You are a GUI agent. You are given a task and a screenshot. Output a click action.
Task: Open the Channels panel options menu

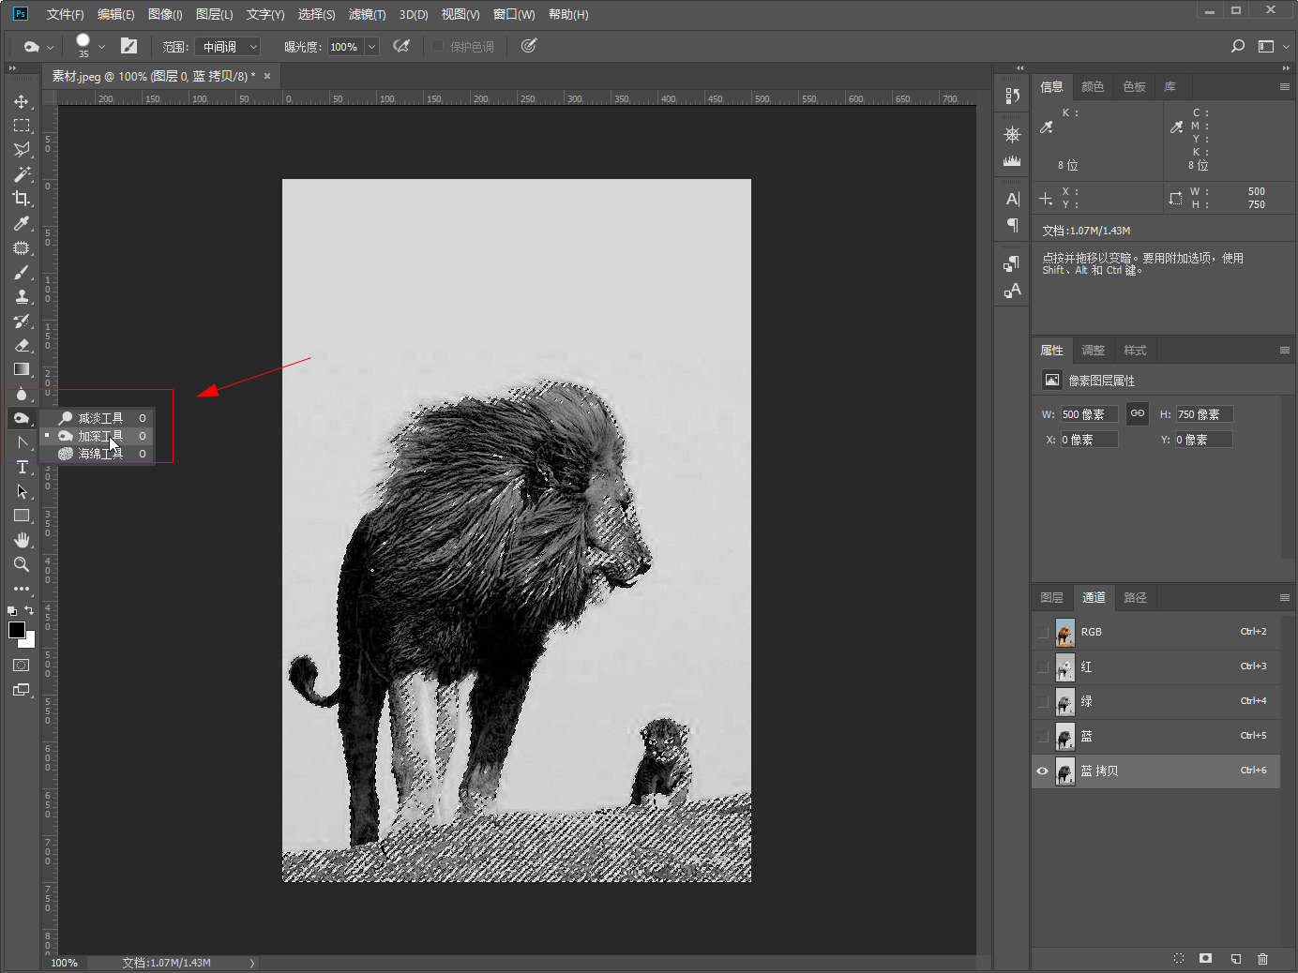pyautogui.click(x=1284, y=597)
